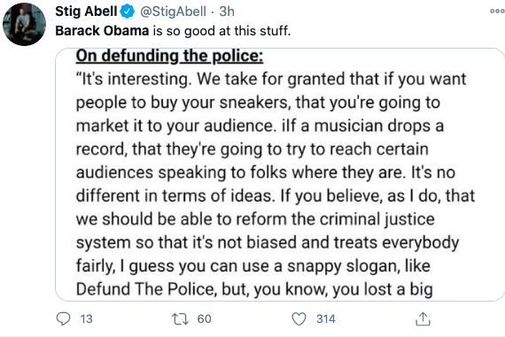Visit the @StigAbell handle link

pyautogui.click(x=173, y=11)
